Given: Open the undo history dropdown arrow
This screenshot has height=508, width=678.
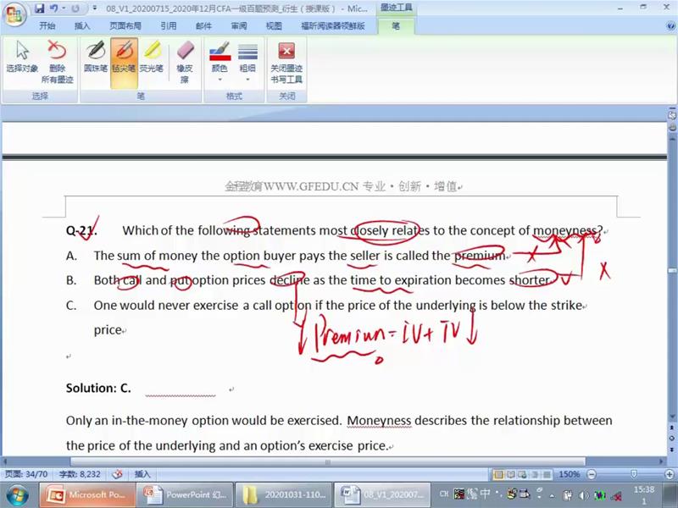Looking at the screenshot, I should coord(64,8).
